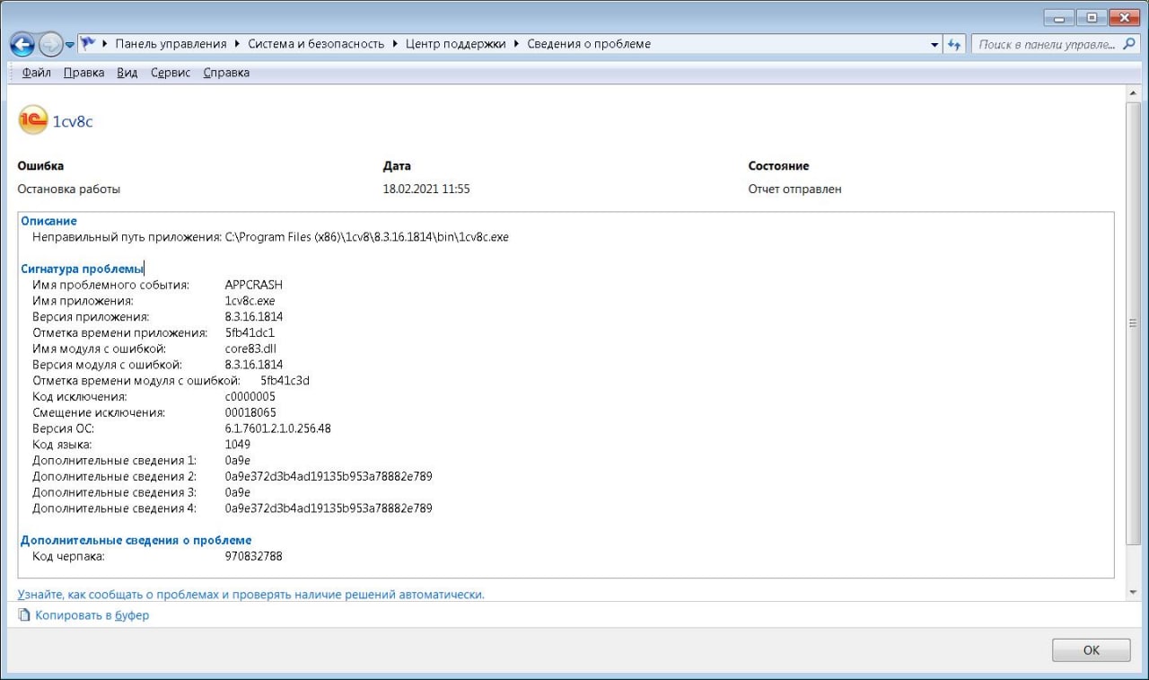Select the module timestamp '5fb41c3d'
The width and height of the screenshot is (1149, 680).
[285, 380]
